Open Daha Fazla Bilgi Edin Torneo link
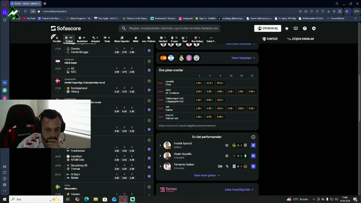 pos(239,190)
